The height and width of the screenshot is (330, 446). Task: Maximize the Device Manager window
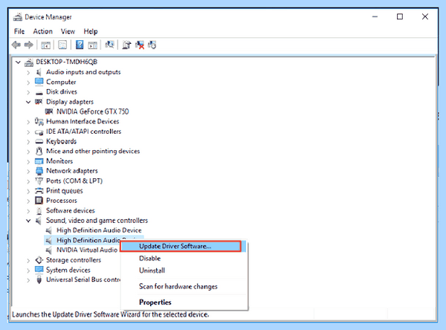(400, 17)
